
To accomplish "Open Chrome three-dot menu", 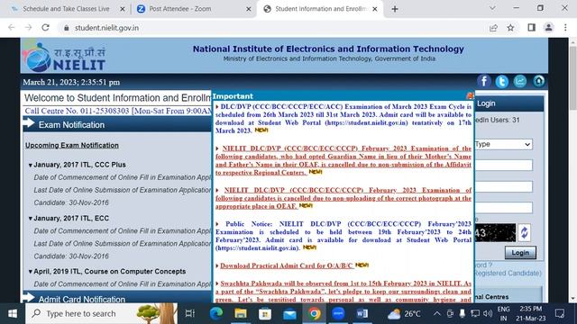I will pyautogui.click(x=565, y=28).
